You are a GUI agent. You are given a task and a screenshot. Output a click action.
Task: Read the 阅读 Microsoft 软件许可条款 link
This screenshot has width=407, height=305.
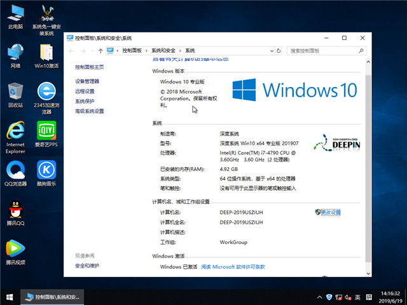(x=233, y=267)
